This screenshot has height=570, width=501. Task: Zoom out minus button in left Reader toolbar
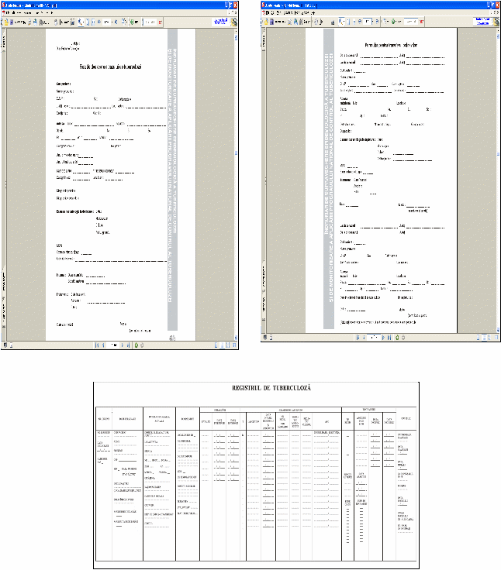(99, 22)
